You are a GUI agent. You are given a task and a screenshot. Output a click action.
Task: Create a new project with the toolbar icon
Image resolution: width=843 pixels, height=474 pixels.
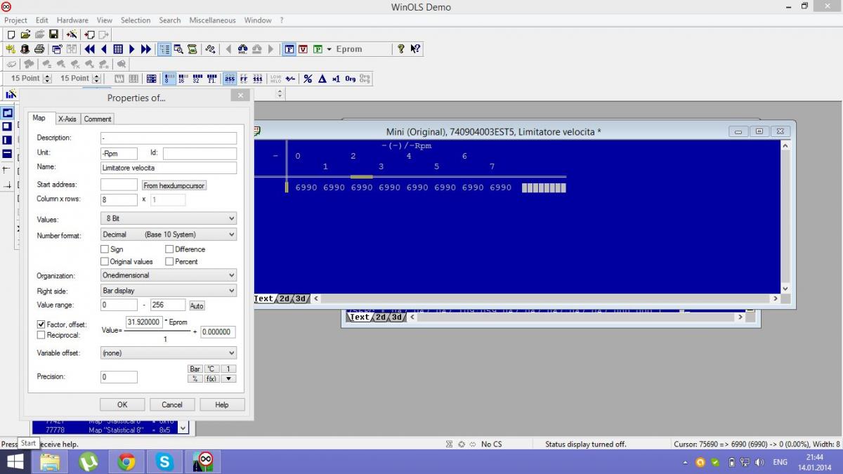point(11,34)
